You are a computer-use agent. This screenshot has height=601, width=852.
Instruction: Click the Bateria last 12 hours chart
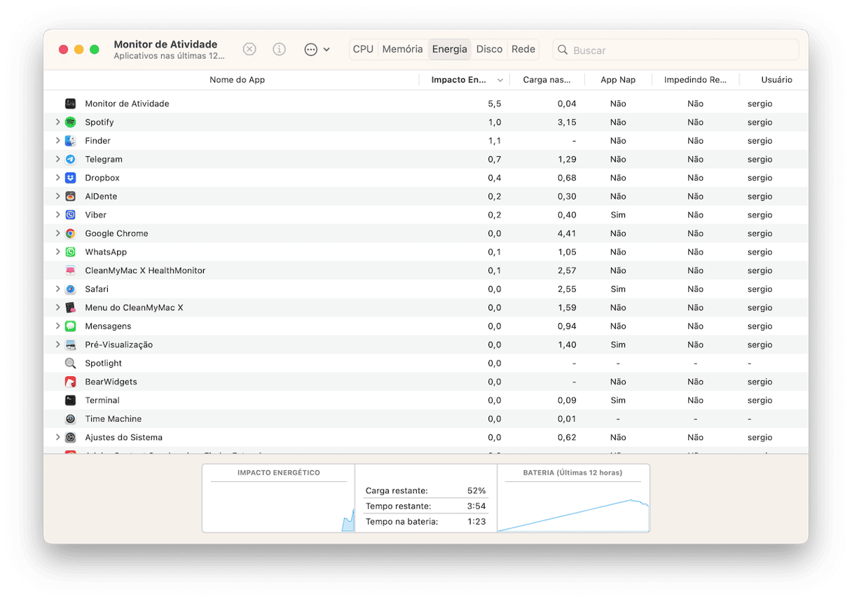[573, 498]
